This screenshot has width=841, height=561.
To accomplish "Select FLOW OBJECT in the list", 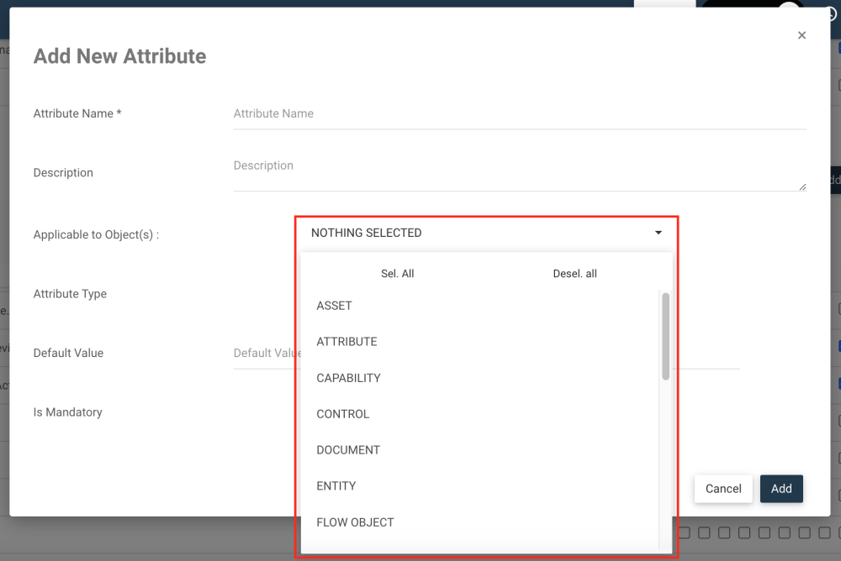I will click(354, 522).
